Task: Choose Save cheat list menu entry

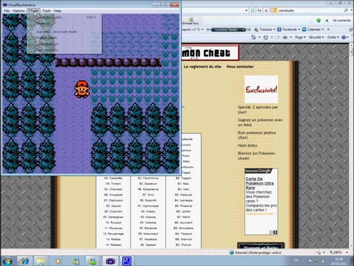Action: point(64,50)
